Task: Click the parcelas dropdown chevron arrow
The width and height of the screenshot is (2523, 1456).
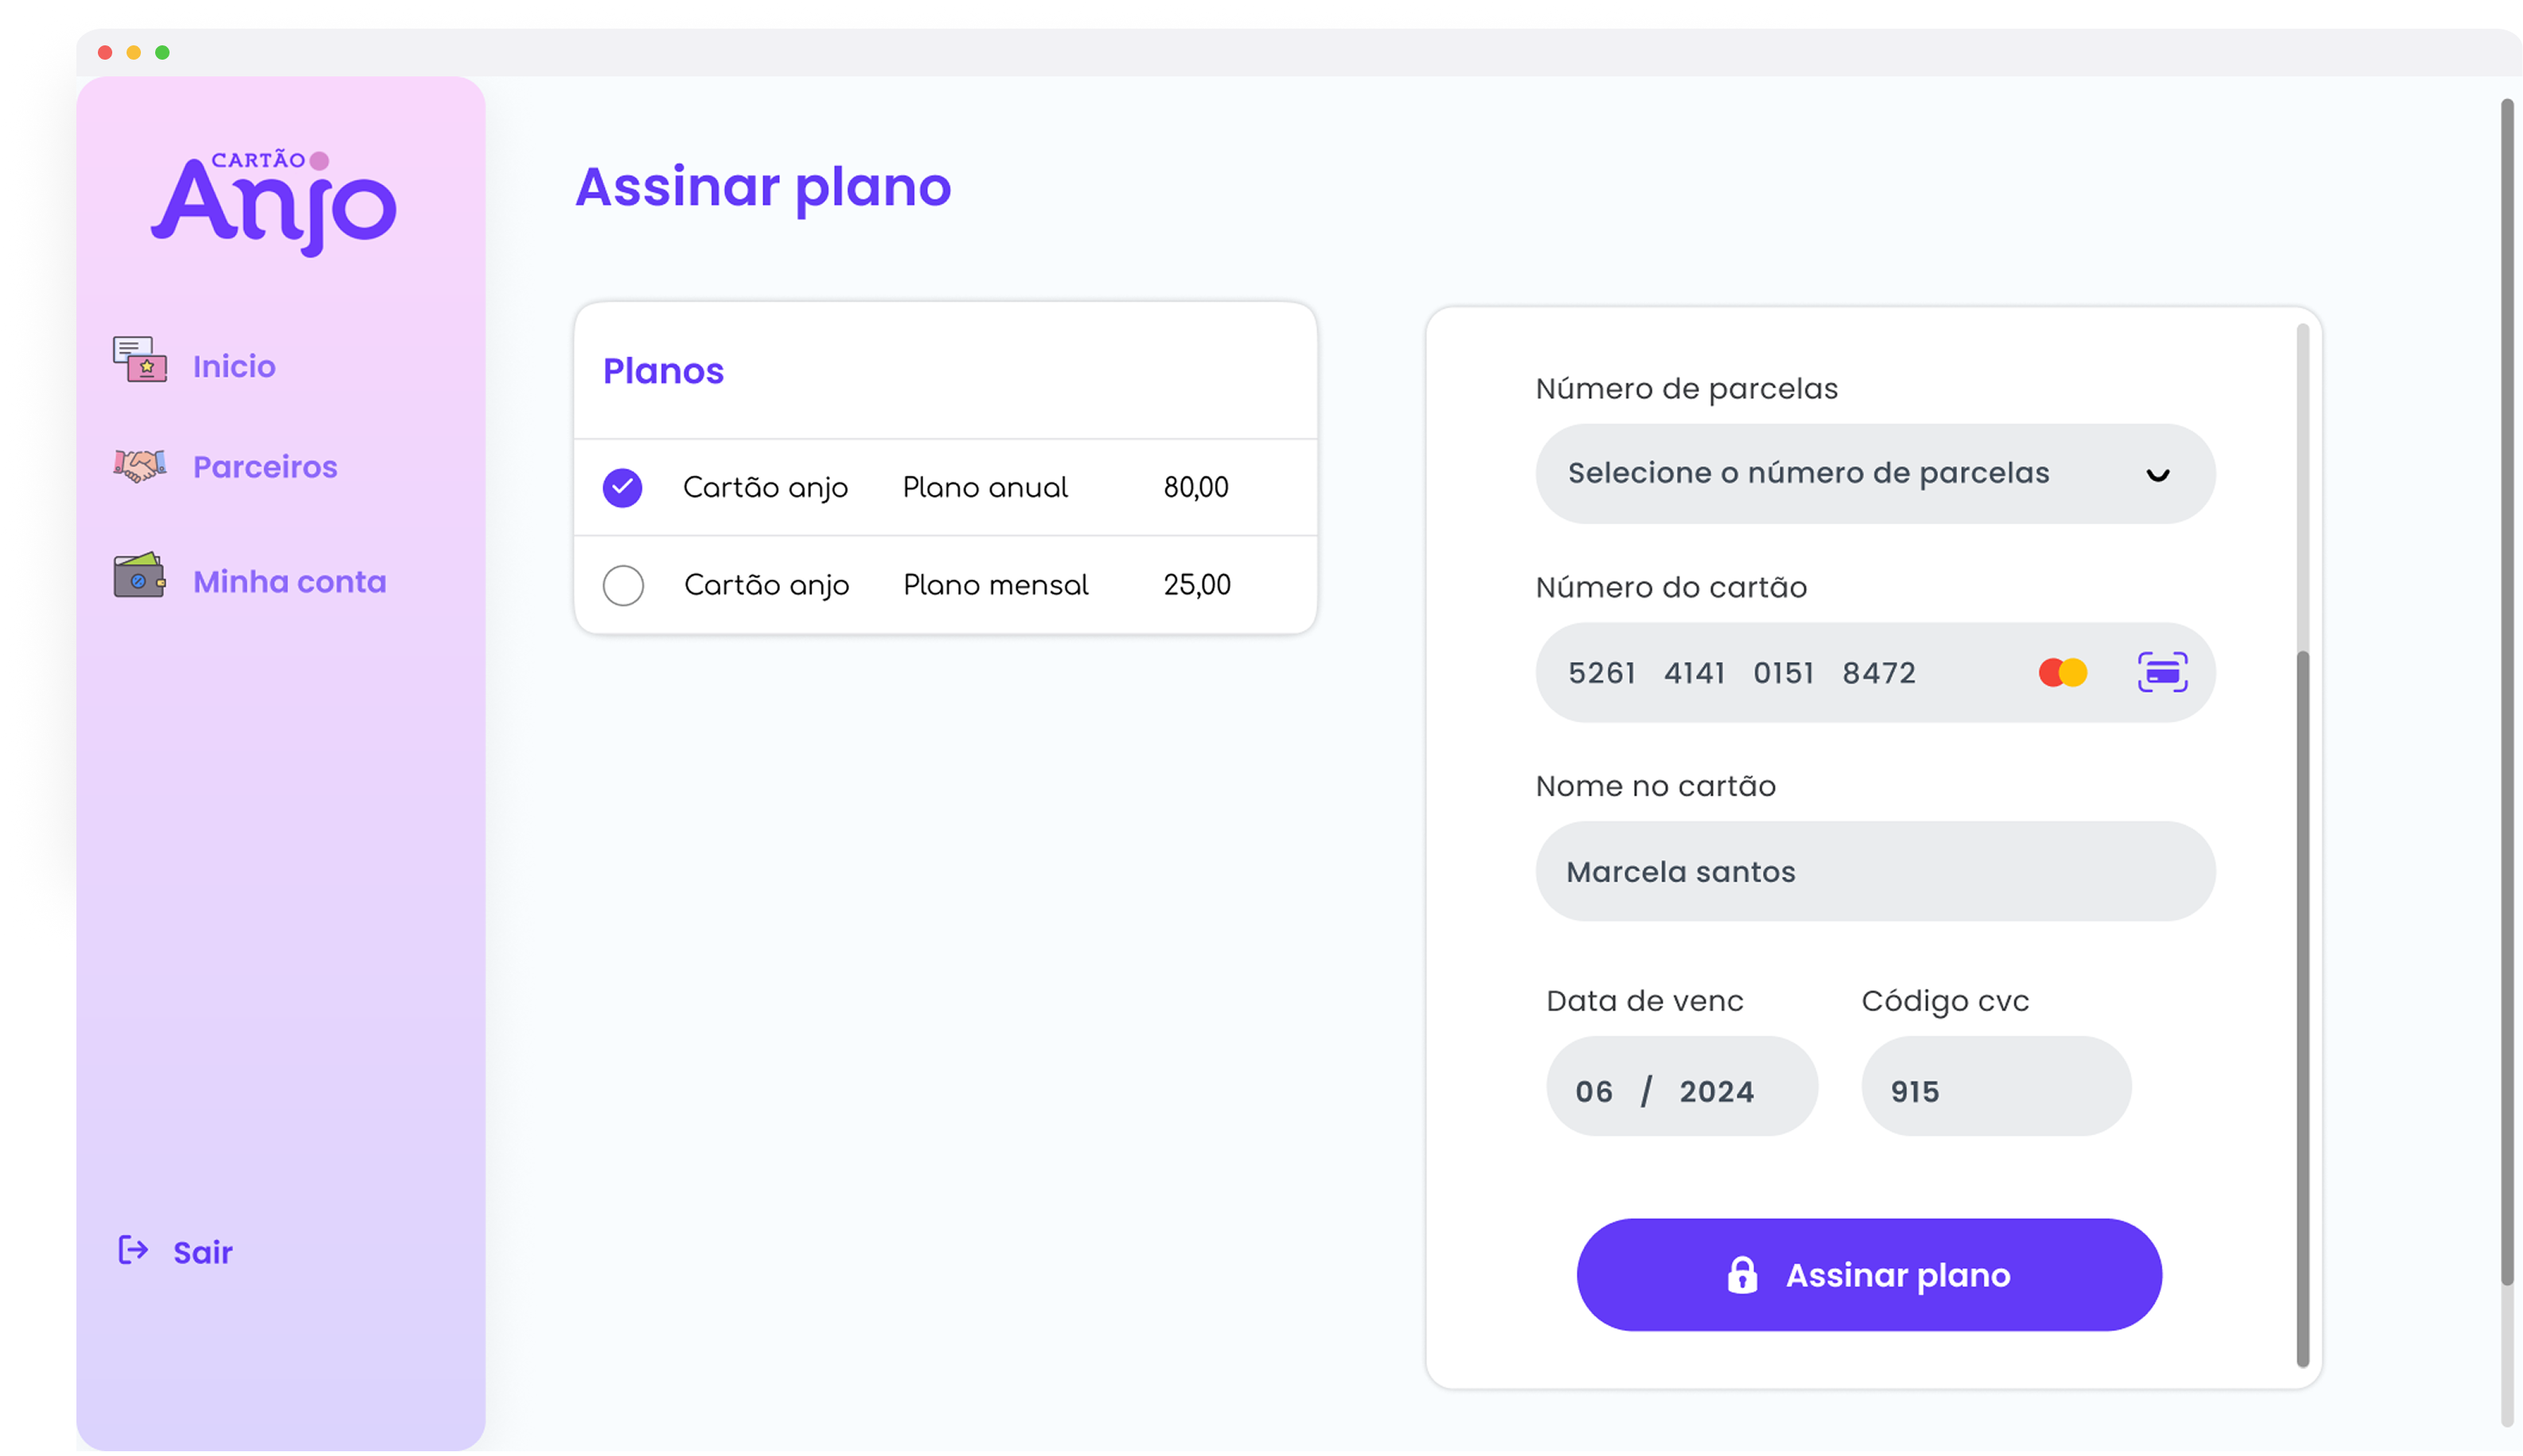Action: click(2158, 475)
